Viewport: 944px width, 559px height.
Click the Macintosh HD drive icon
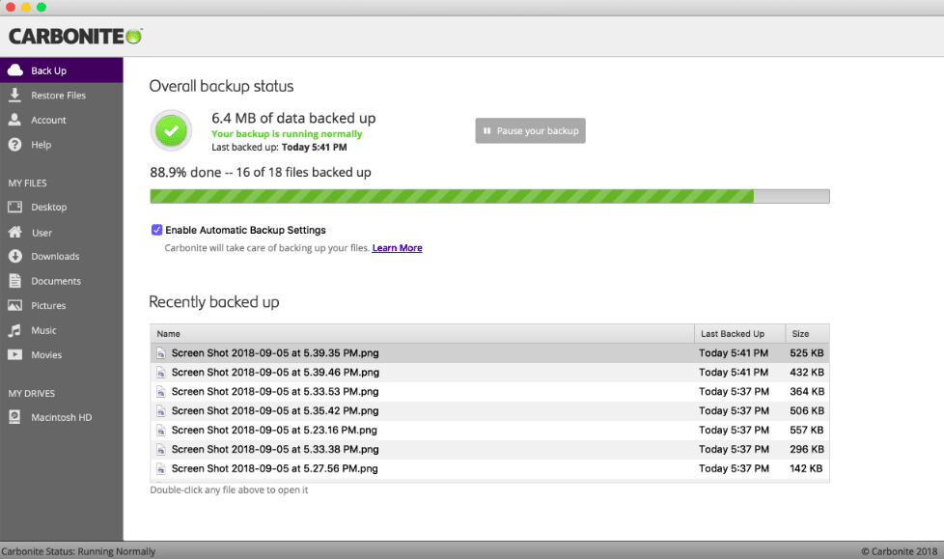click(x=15, y=417)
